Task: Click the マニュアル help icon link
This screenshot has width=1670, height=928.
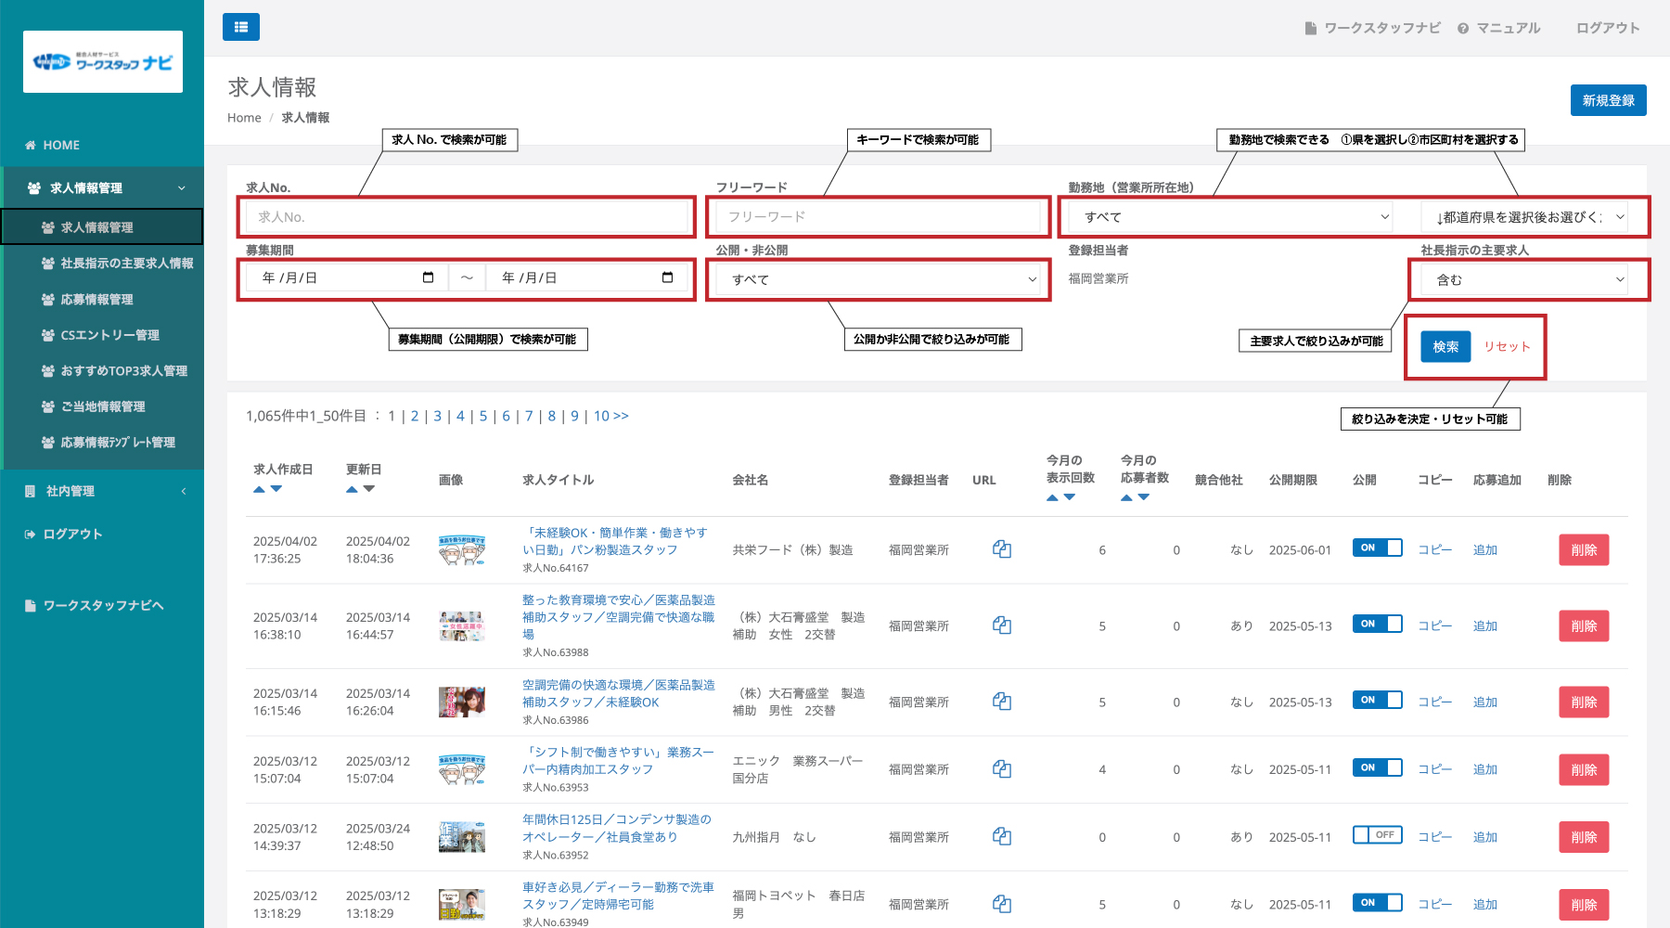Action: pos(1498,28)
